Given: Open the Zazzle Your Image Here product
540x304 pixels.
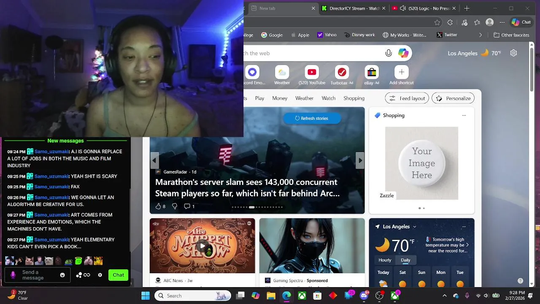Looking at the screenshot, I should click(x=421, y=163).
